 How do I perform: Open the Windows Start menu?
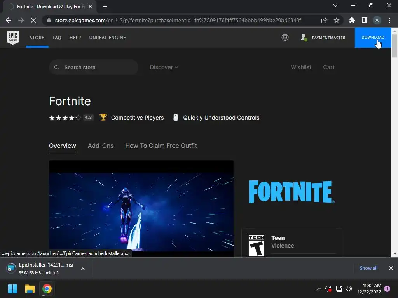(12, 289)
